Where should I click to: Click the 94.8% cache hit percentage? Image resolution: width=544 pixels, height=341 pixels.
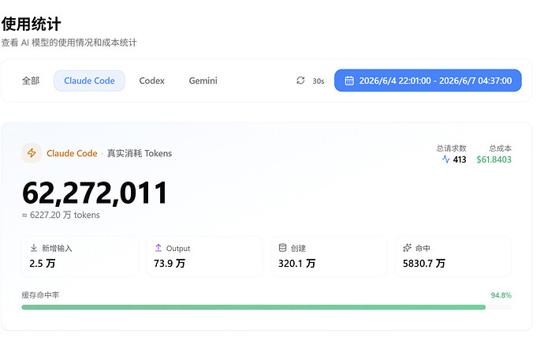pyautogui.click(x=501, y=295)
